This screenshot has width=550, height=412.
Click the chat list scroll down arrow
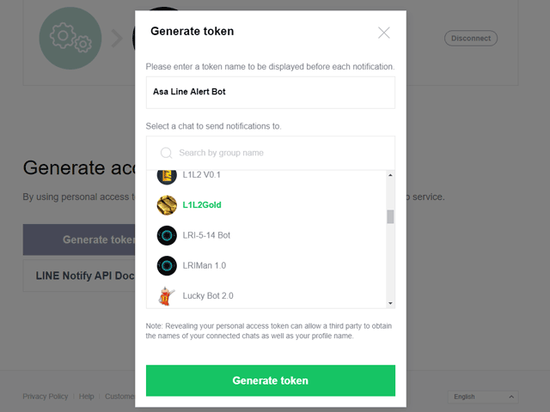[x=390, y=303]
